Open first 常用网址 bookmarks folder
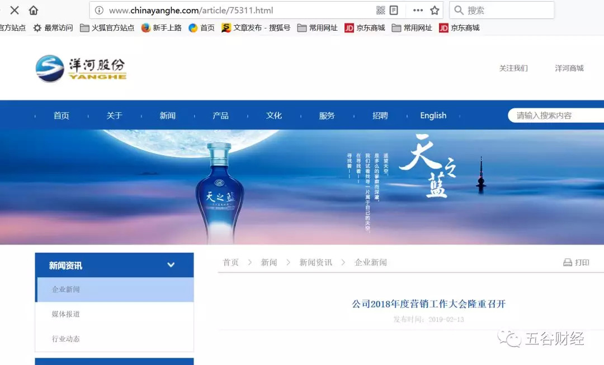The width and height of the screenshot is (604, 365). point(318,28)
